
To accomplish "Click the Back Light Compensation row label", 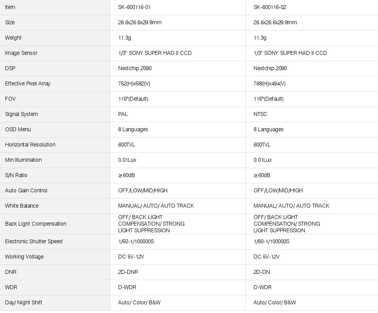I will pos(36,224).
